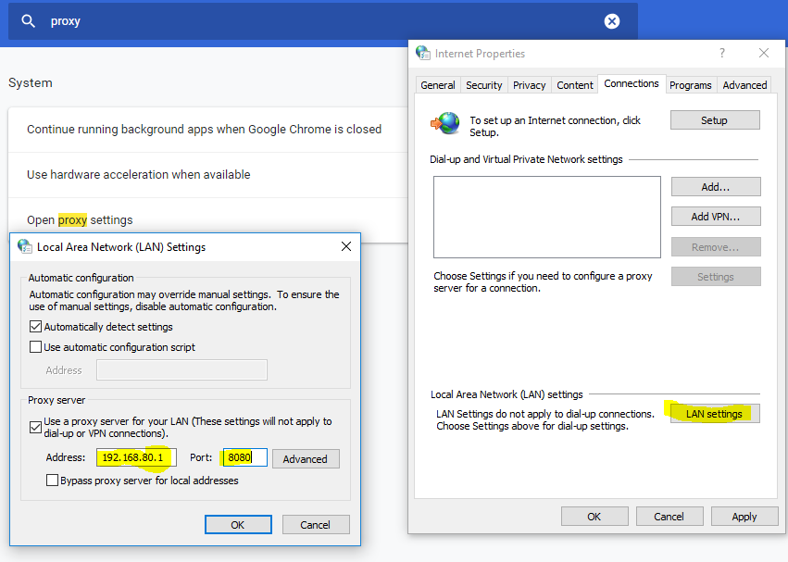Close the Internet Properties window
788x562 pixels.
coord(764,54)
